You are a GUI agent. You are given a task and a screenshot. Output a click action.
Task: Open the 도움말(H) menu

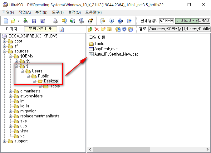click(x=93, y=12)
